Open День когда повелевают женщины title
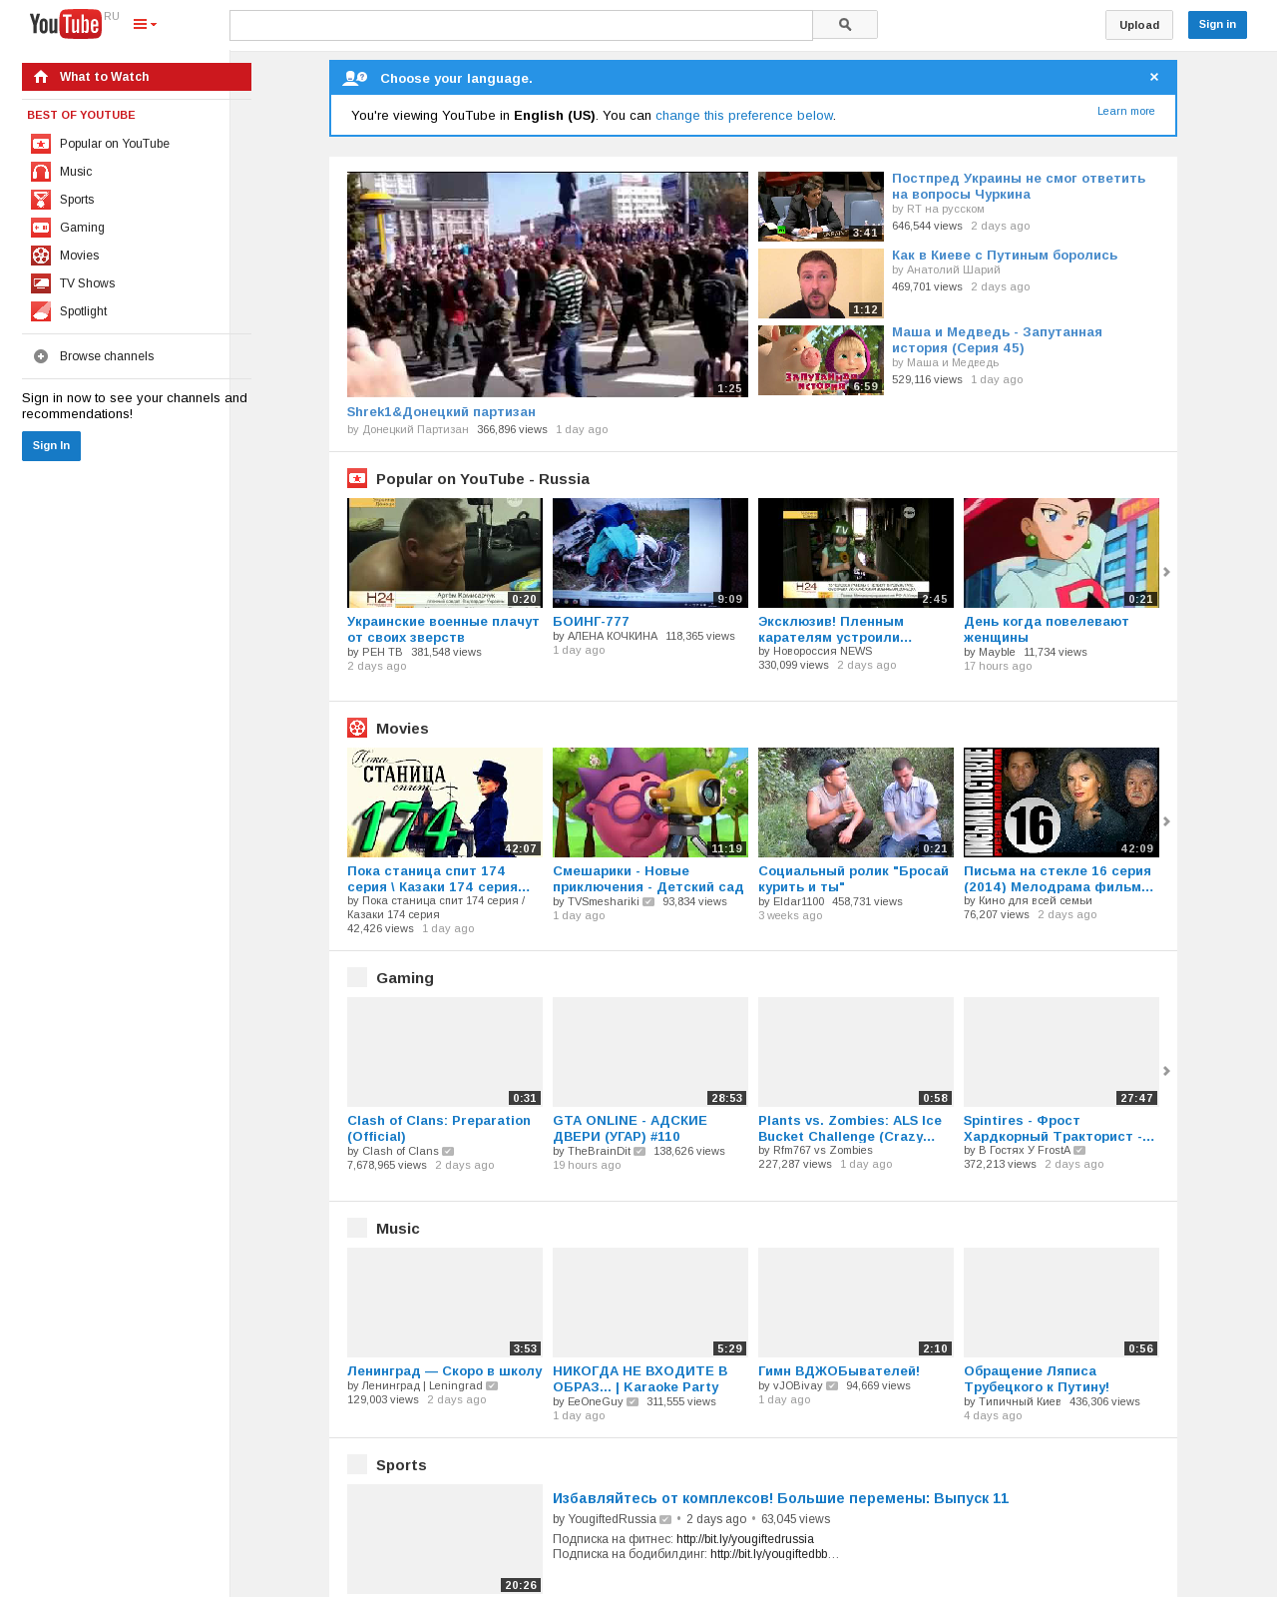This screenshot has height=1597, width=1277. 1047,630
